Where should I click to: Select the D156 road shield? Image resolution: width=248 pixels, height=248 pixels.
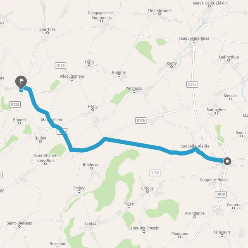(x=61, y=66)
